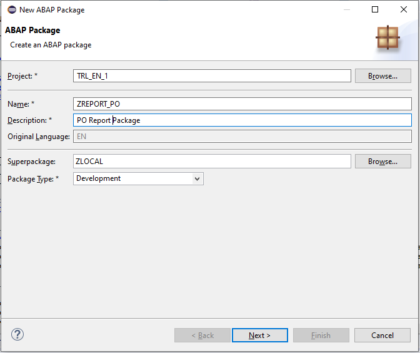Focus the Project field containing TRL_EN_1
The image size is (420, 353).
click(212, 76)
